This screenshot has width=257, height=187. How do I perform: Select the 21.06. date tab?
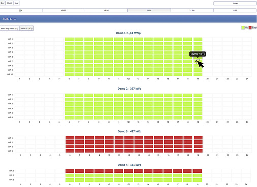(192, 10)
